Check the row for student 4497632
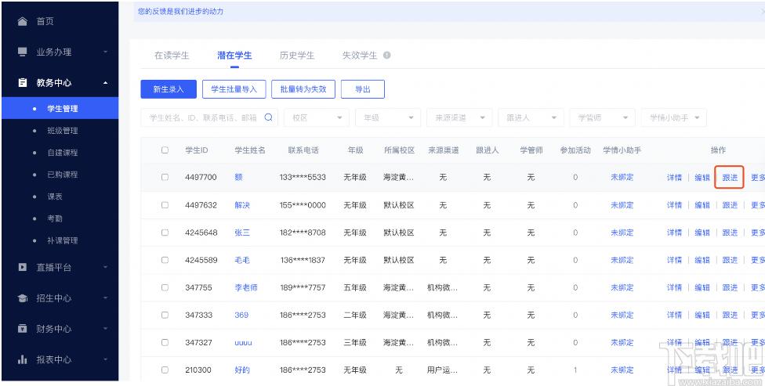Image resolution: width=765 pixels, height=386 pixels. click(165, 205)
